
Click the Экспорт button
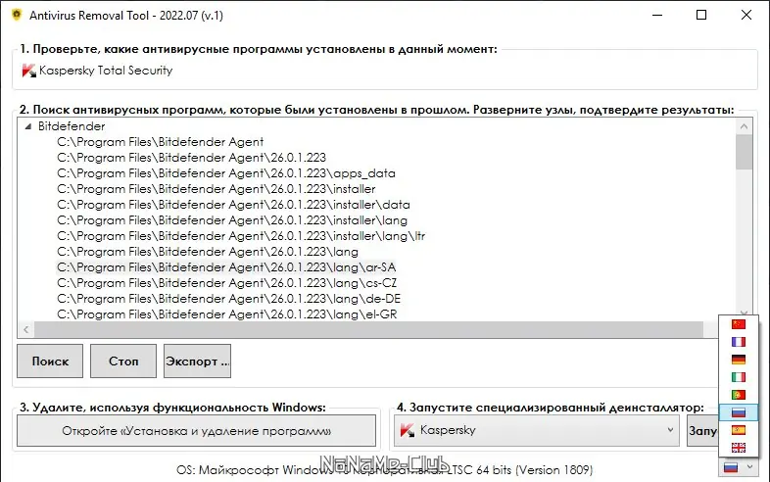(197, 361)
